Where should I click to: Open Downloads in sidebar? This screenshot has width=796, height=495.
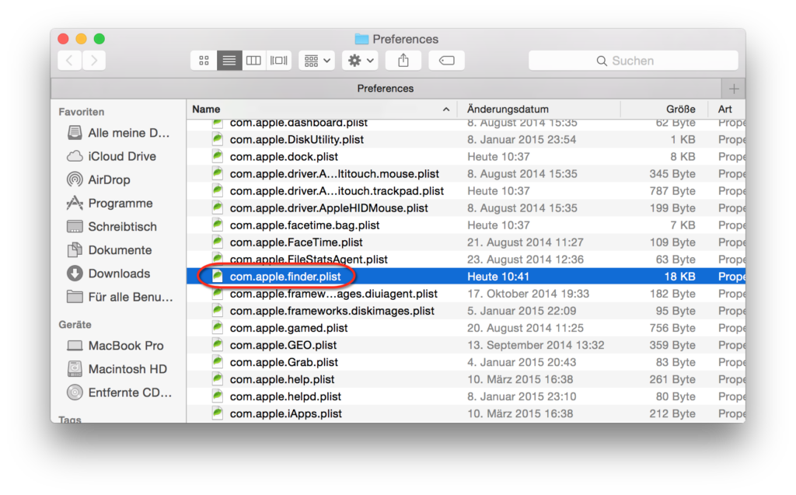tap(119, 273)
